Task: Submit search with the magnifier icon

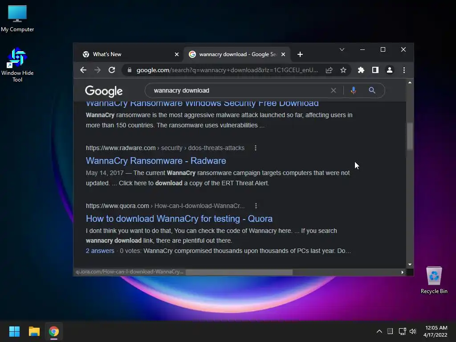Action: (x=372, y=90)
